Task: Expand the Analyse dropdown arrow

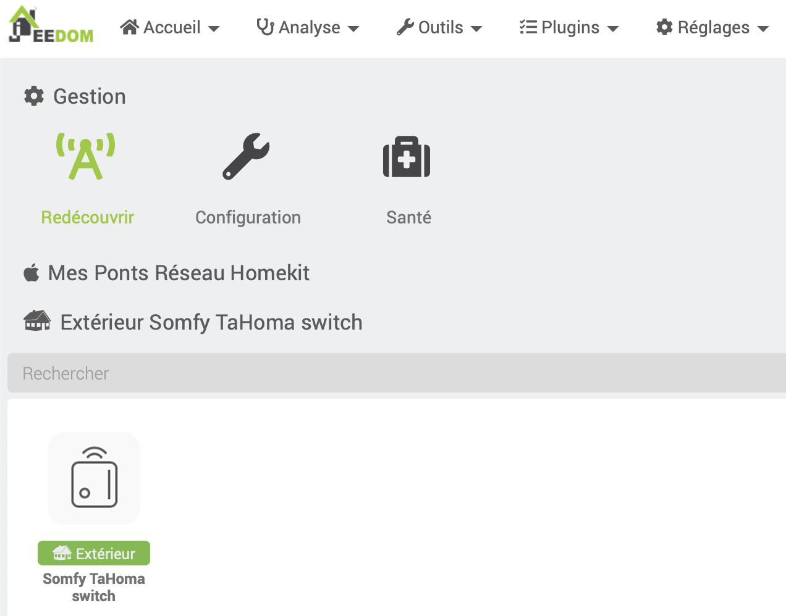Action: pos(353,28)
